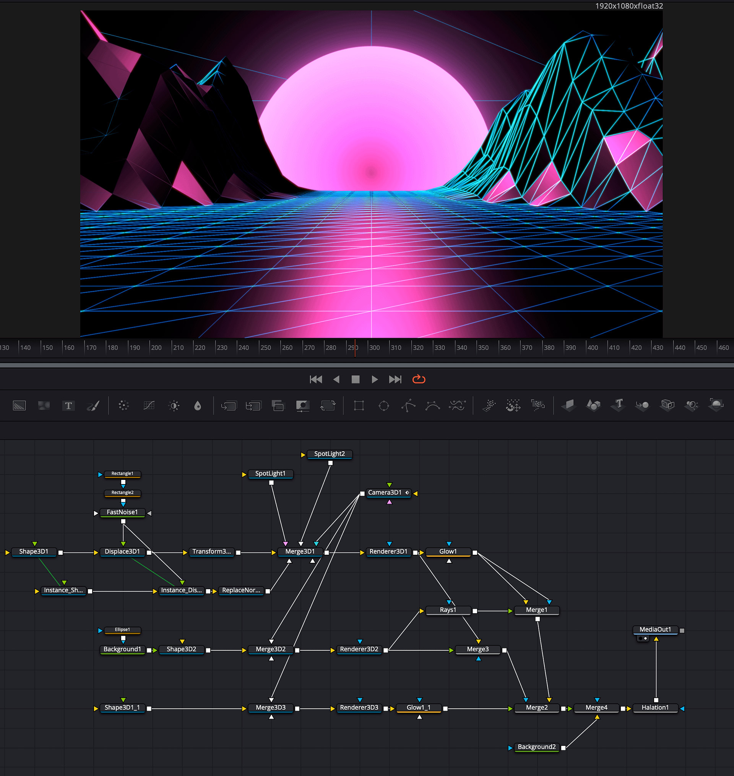This screenshot has height=776, width=734.
Task: Select the Merge3D1 node
Action: [x=300, y=551]
